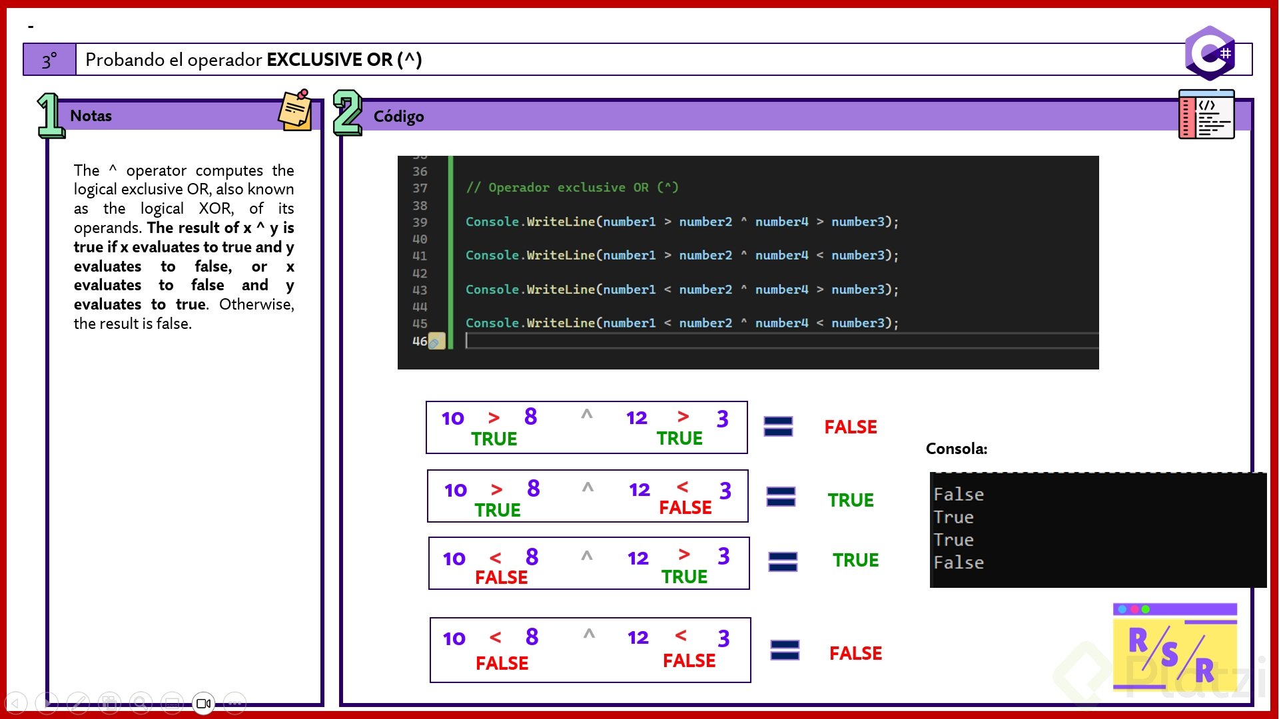
Task: Activate the zoom magnifier tool
Action: (141, 703)
